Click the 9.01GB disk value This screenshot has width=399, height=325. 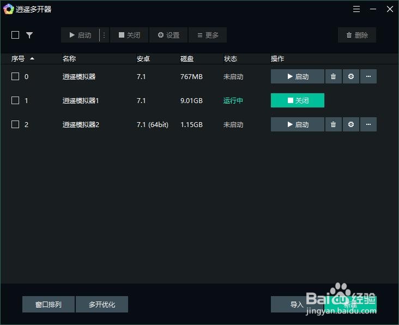click(x=192, y=100)
